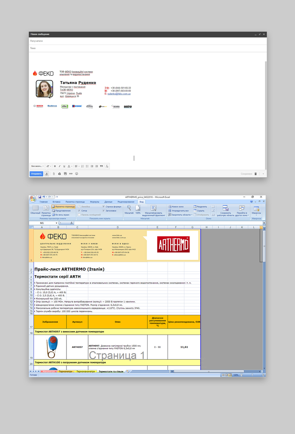Toggle the Сетка gridlines checkbox
Viewport: 295px width, 434px height.
pos(79,211)
